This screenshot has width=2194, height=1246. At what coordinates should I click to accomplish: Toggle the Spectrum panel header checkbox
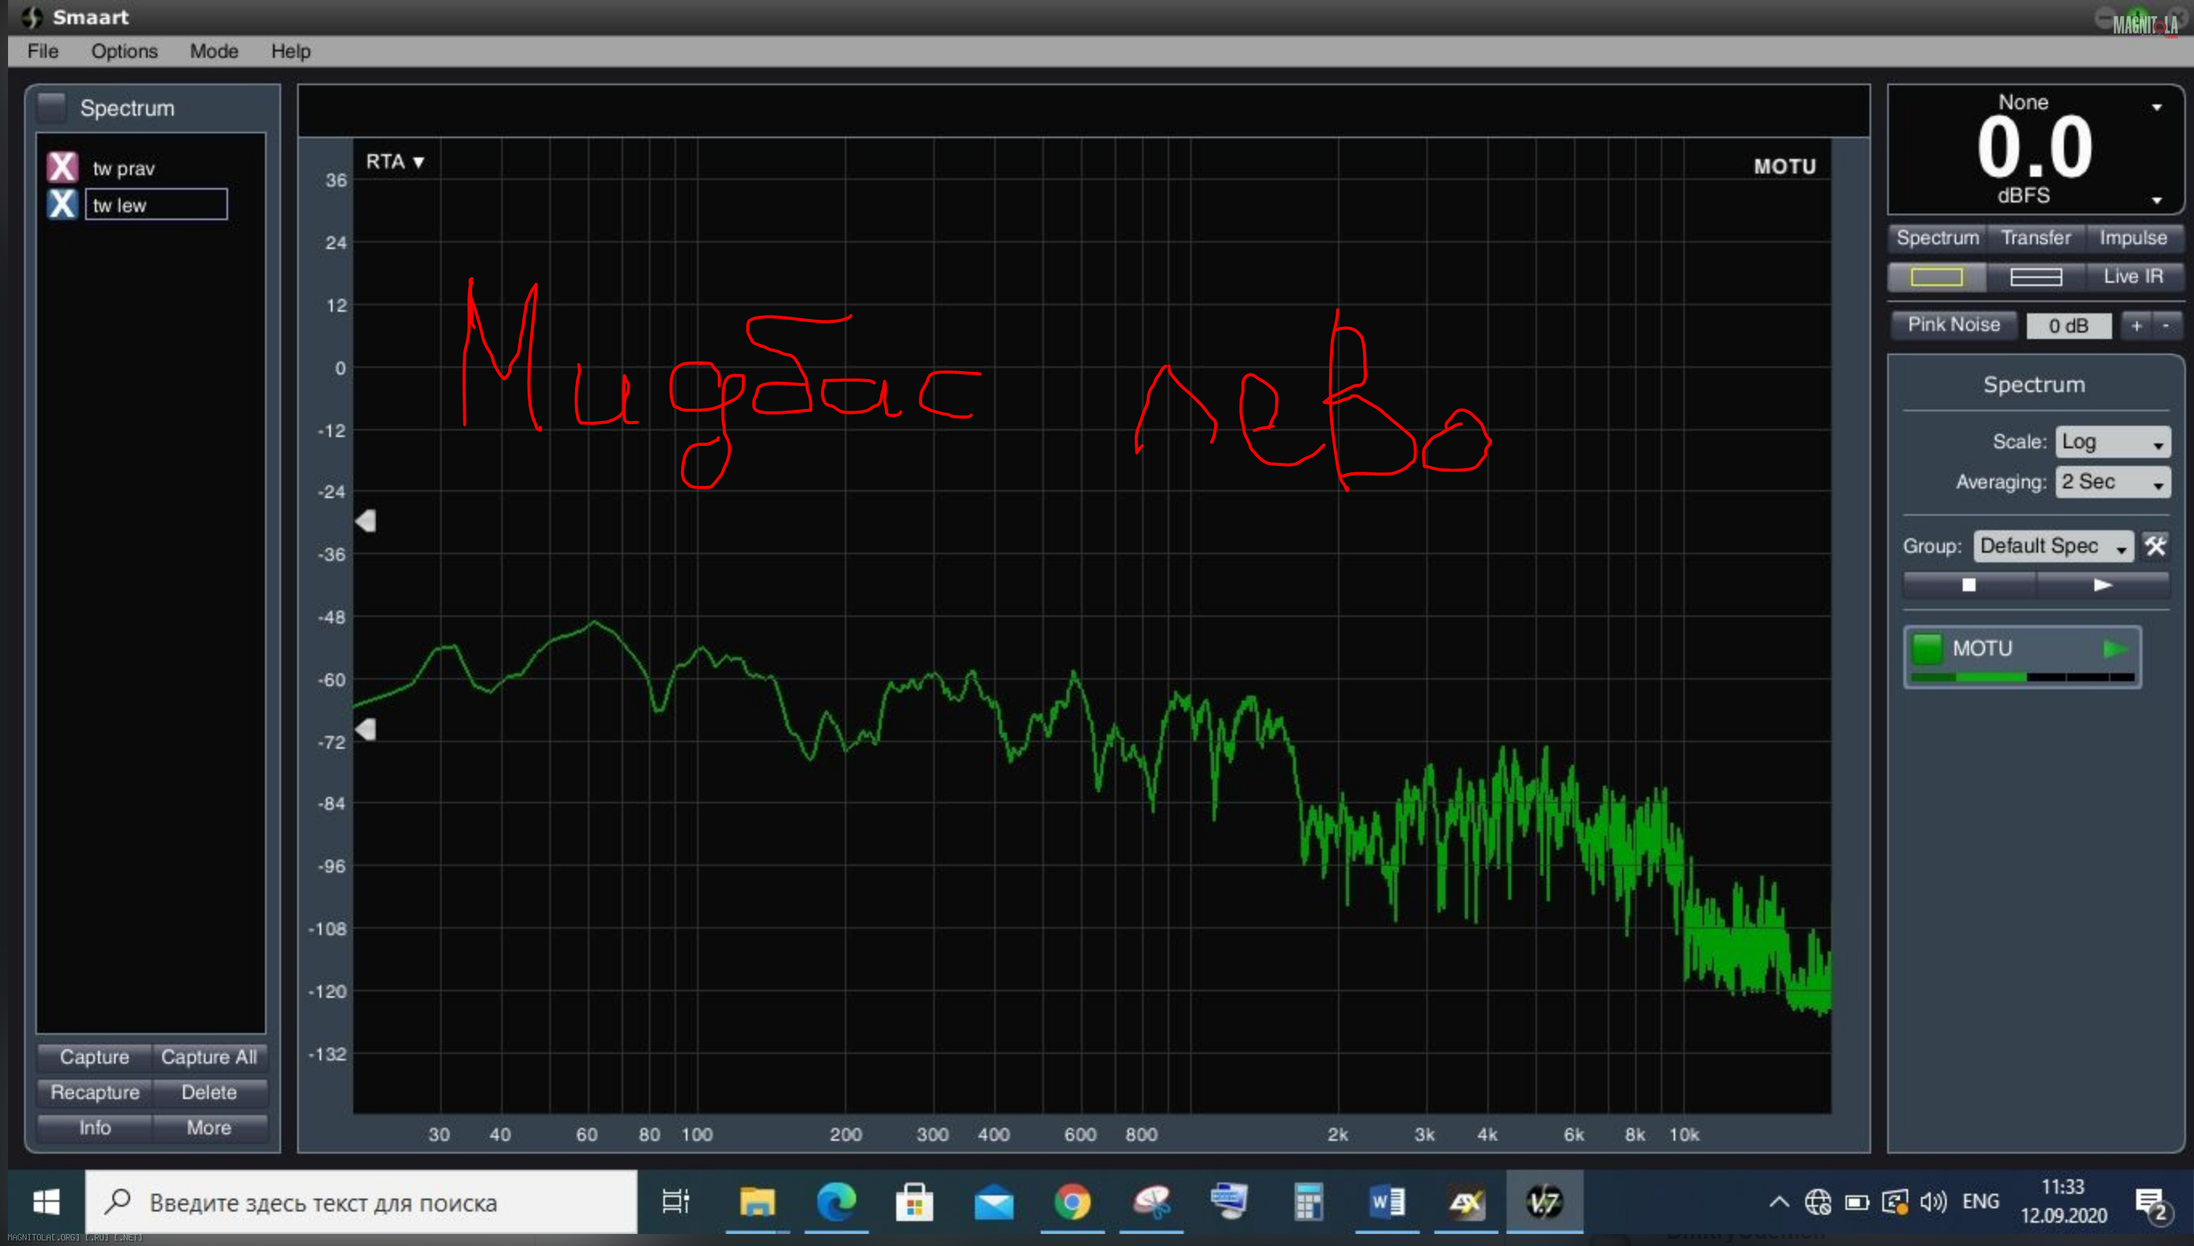click(53, 108)
